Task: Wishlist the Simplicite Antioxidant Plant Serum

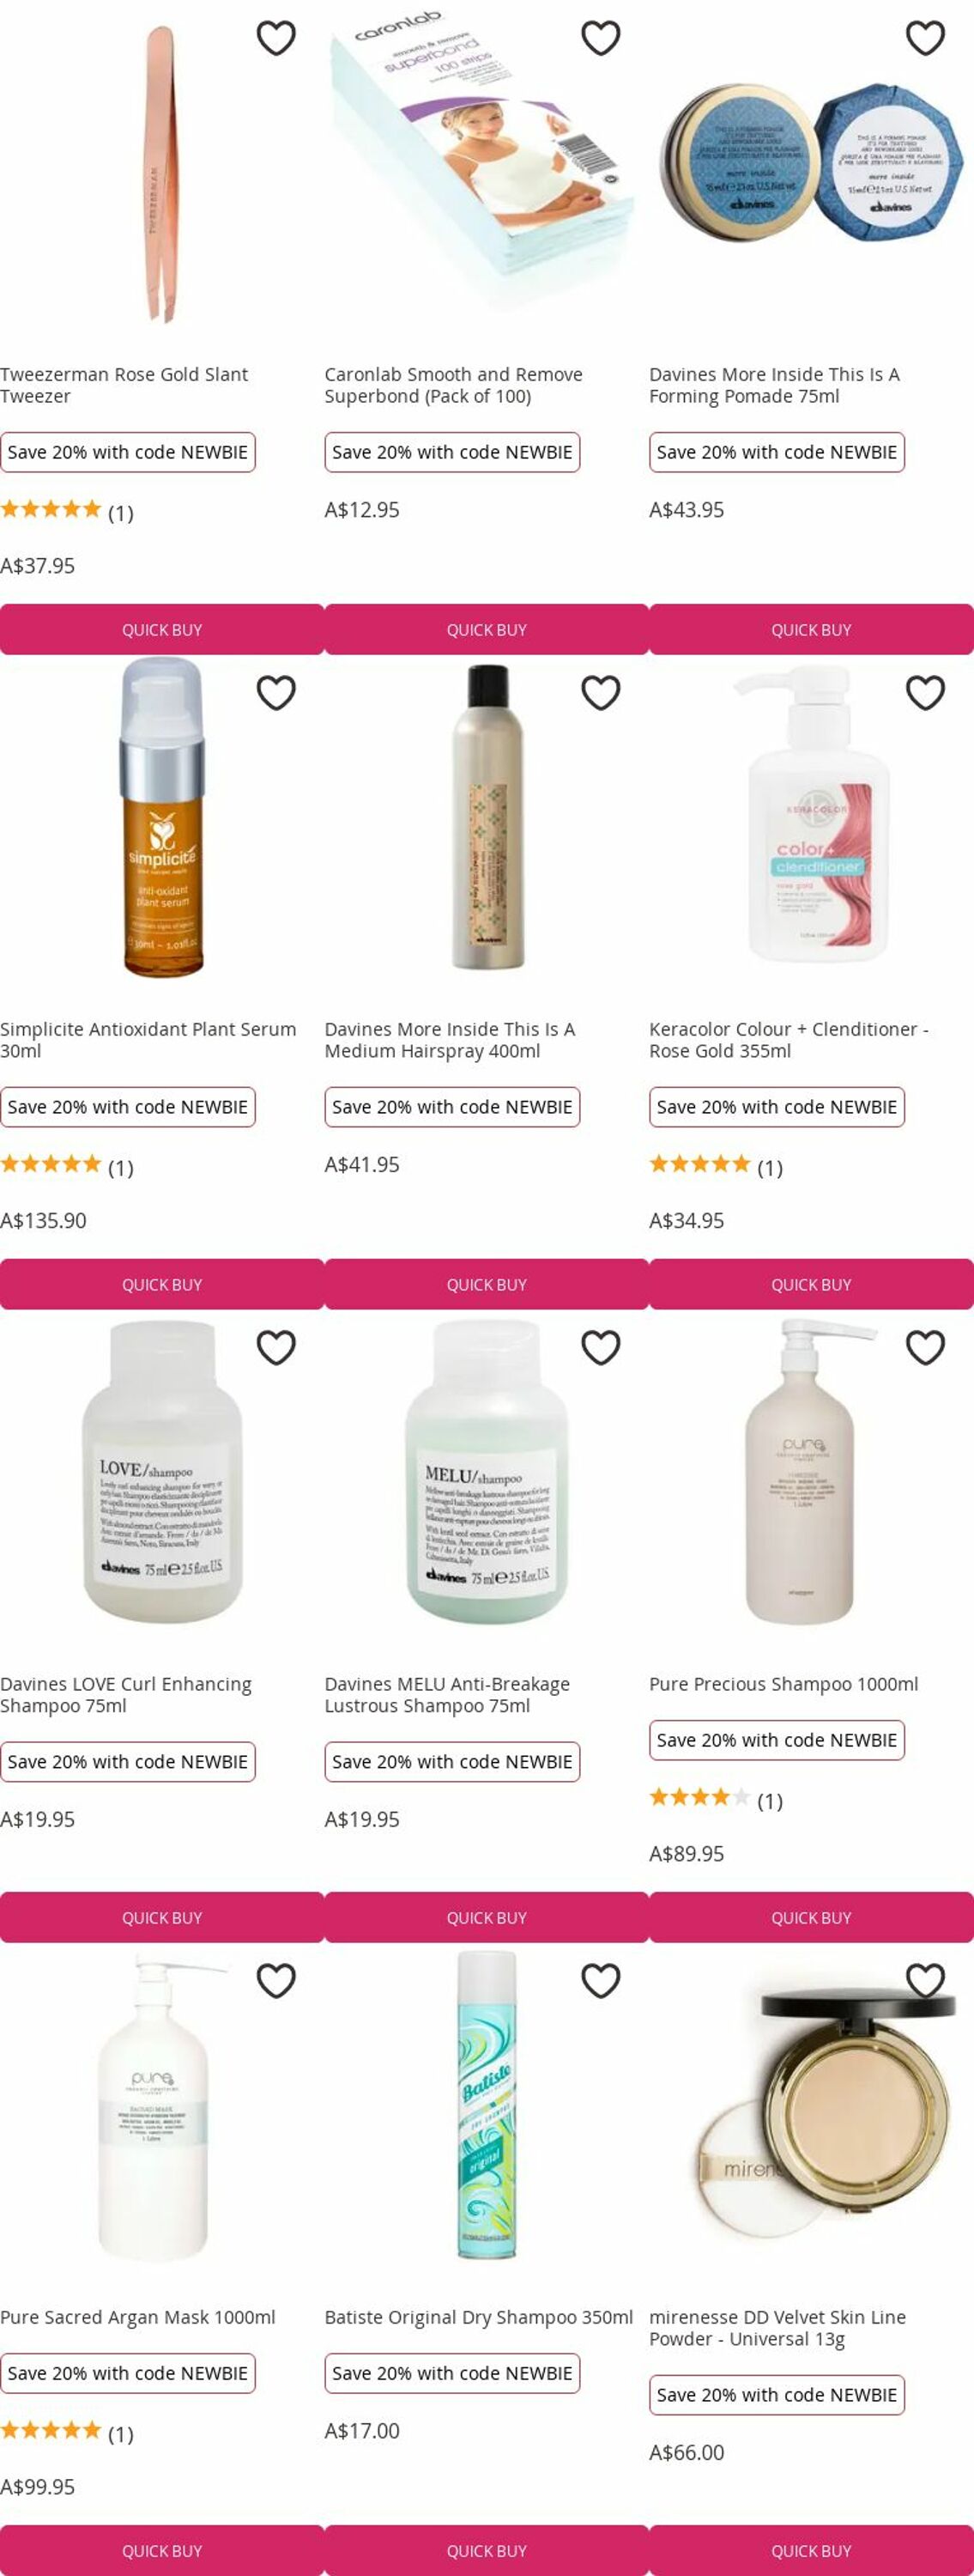Action: pyautogui.click(x=275, y=693)
